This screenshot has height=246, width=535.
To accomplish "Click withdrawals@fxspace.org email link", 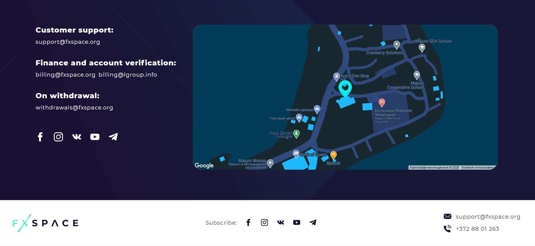I will 74,108.
